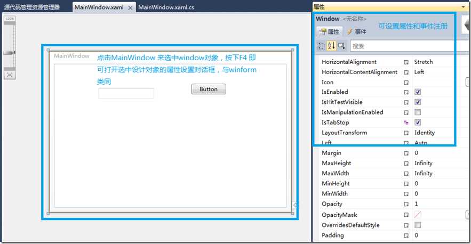The image size is (471, 244).
Task: Click the LayoutTransform property marker
Action: pyautogui.click(x=406, y=133)
